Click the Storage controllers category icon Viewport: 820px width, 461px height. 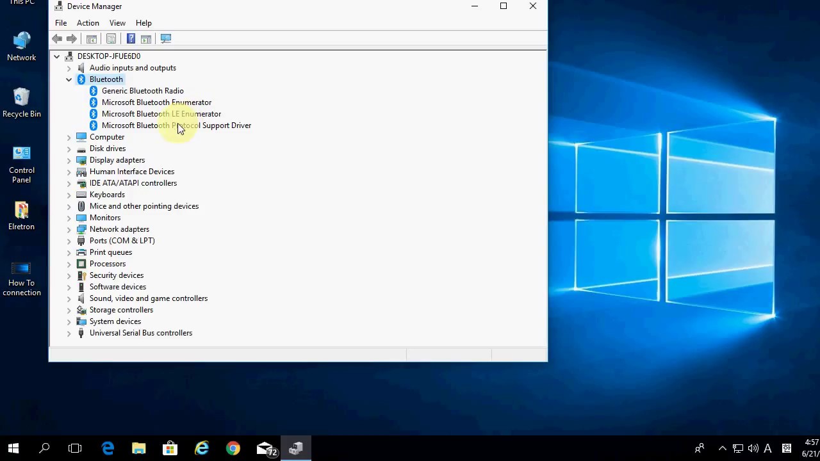pos(81,310)
